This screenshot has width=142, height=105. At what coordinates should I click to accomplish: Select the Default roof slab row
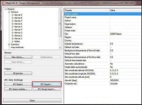pyautogui.click(x=103, y=47)
